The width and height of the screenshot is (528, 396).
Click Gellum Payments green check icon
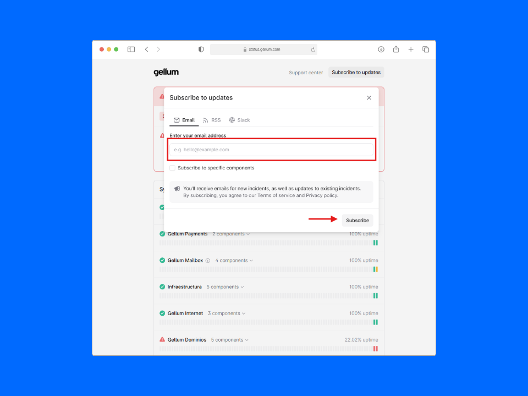[162, 234]
